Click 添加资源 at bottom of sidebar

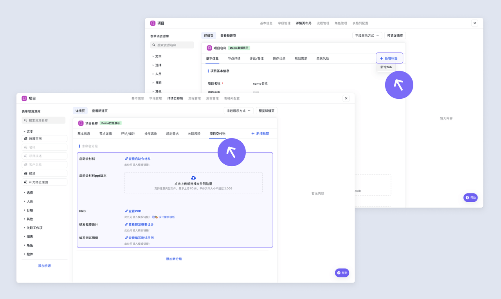[x=44, y=266]
